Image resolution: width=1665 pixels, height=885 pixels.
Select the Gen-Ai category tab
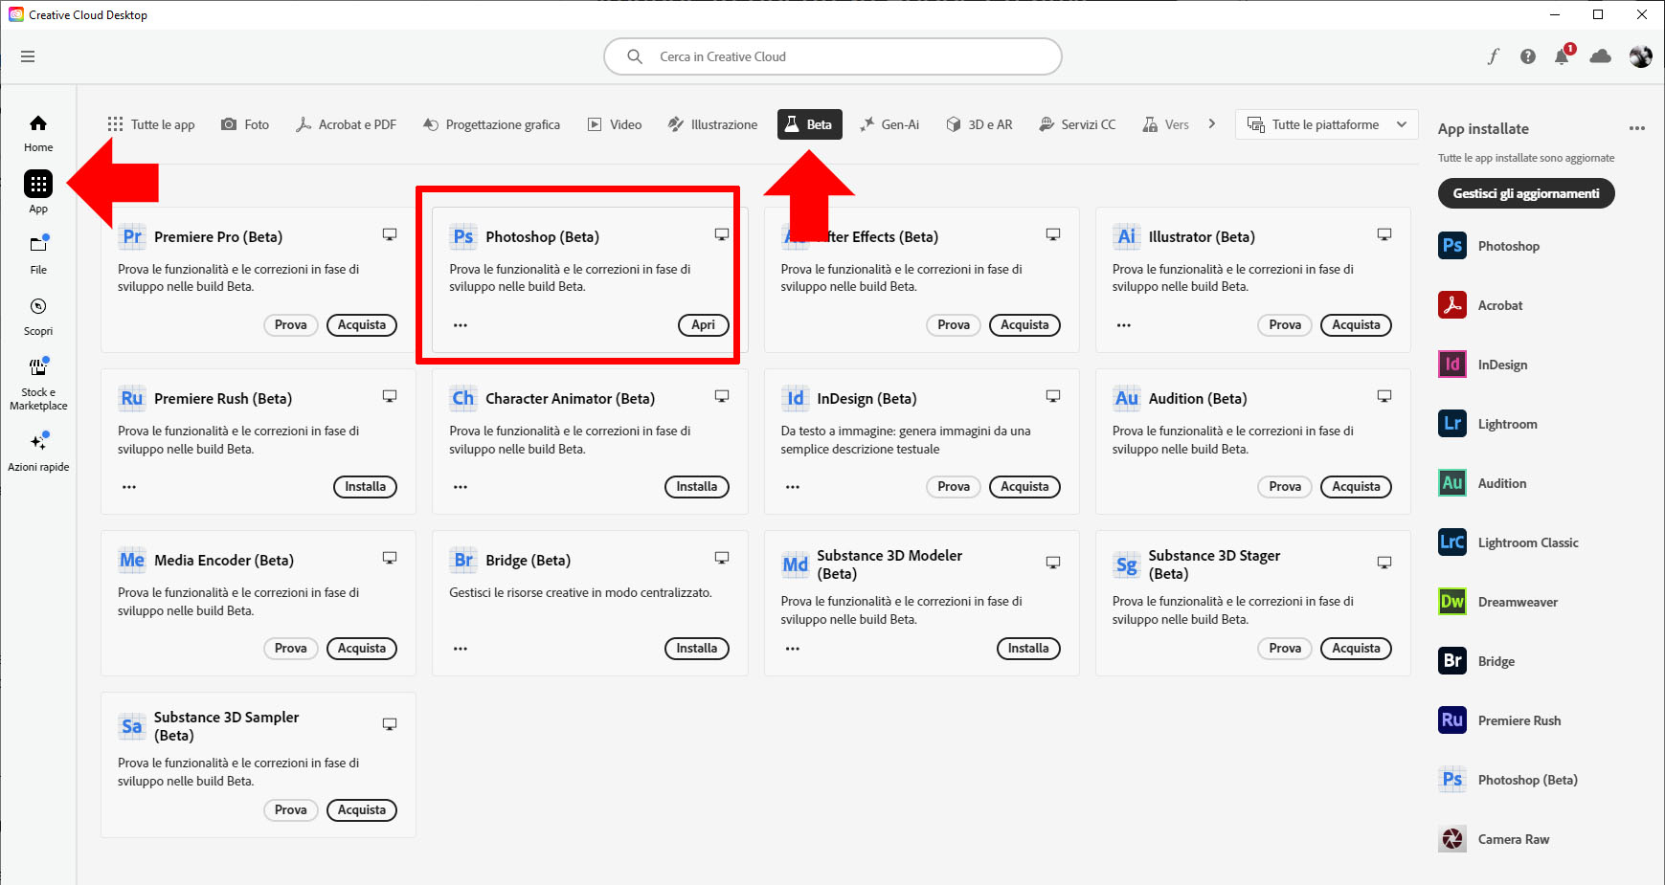pyautogui.click(x=889, y=124)
